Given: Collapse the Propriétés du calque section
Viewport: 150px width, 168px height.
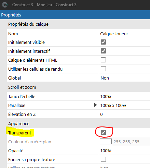Looking at the screenshot, I should (x=28, y=24).
